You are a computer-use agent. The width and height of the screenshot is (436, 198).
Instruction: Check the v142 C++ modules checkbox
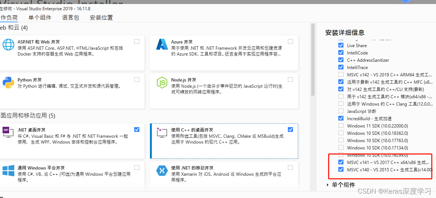coord(341,96)
